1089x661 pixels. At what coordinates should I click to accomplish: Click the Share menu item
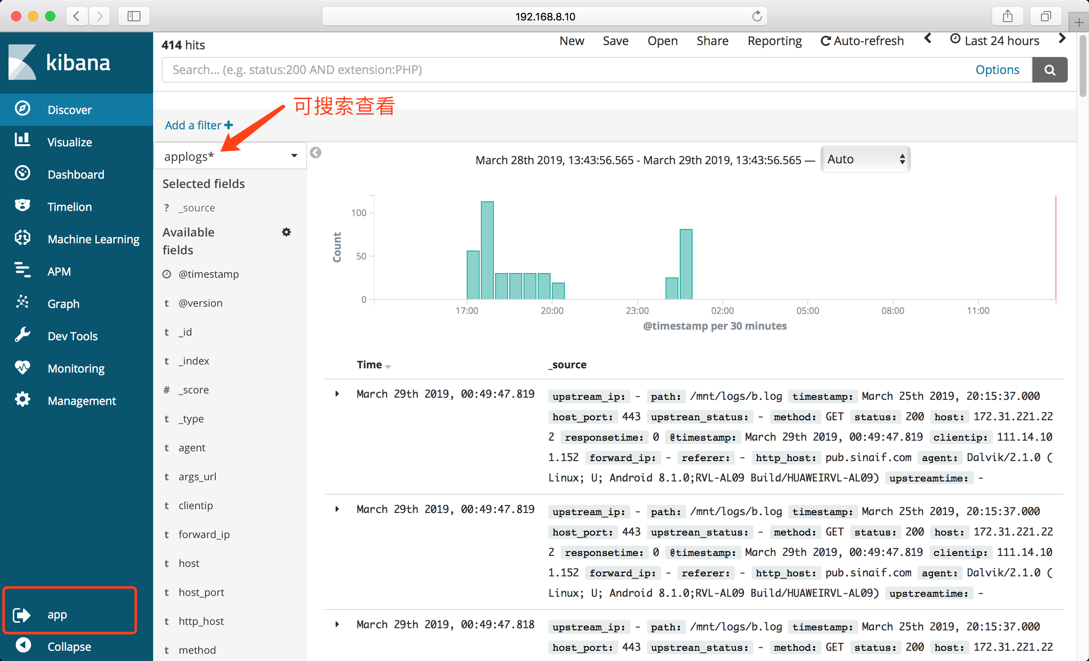(712, 41)
